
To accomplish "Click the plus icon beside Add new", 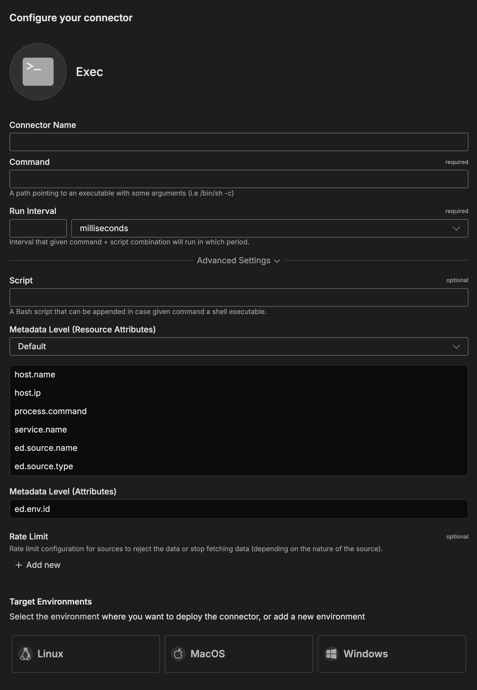I will tap(19, 565).
